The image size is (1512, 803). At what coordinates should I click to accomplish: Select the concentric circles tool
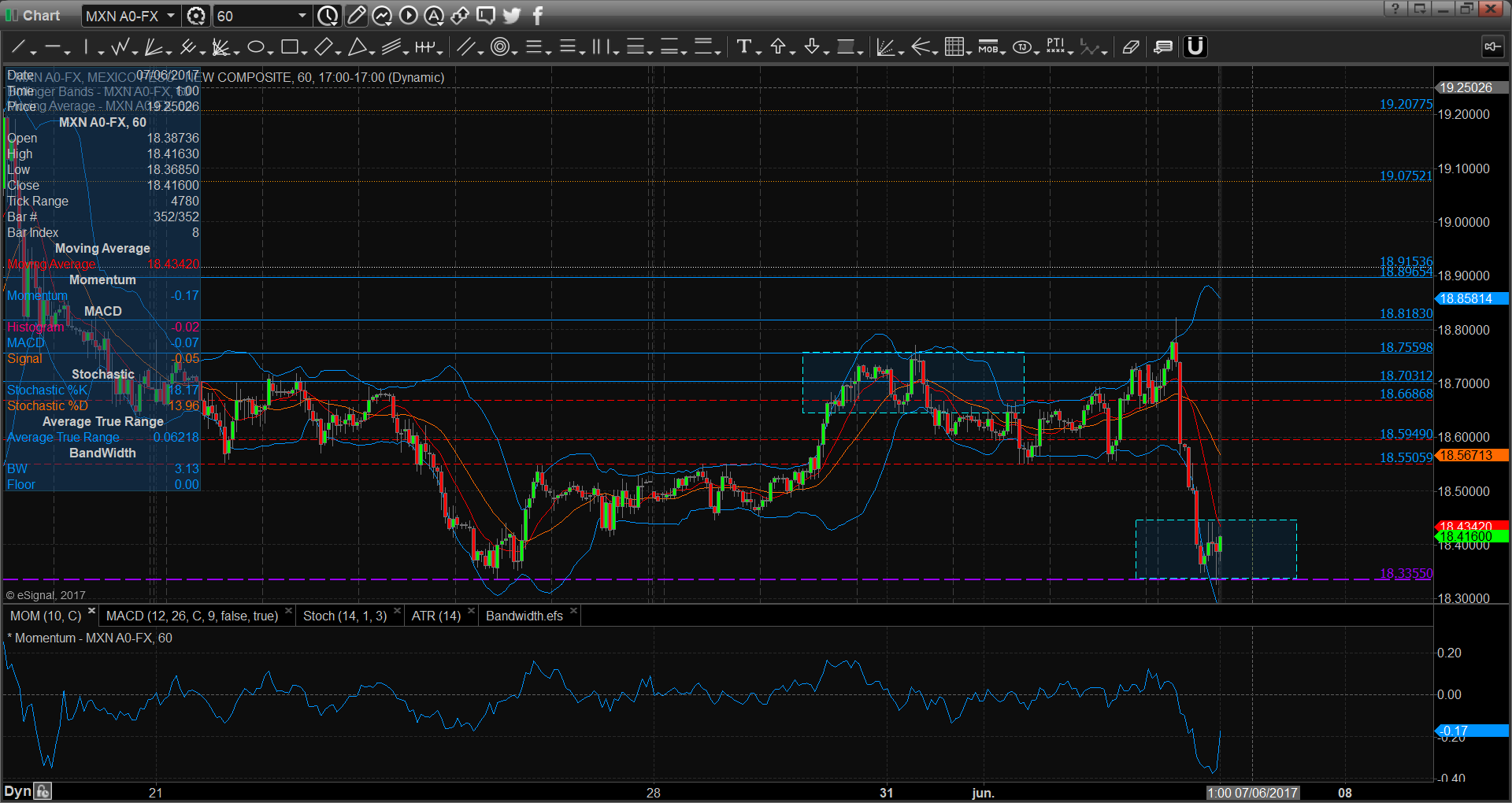coord(499,47)
